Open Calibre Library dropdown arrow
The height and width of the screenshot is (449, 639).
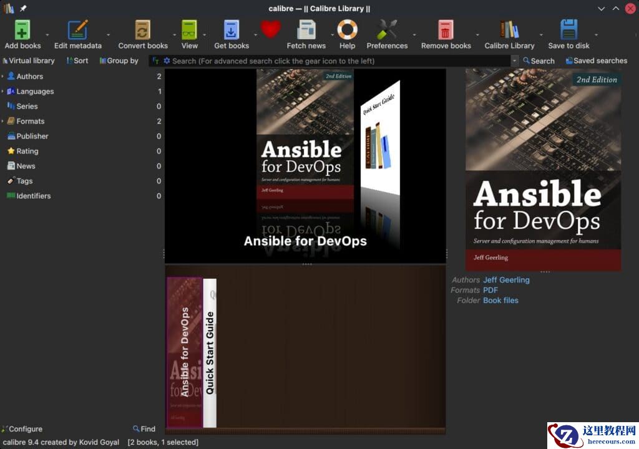point(541,35)
